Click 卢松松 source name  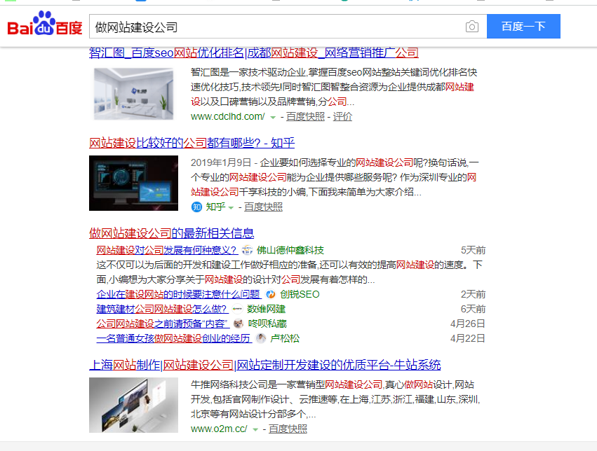click(285, 338)
